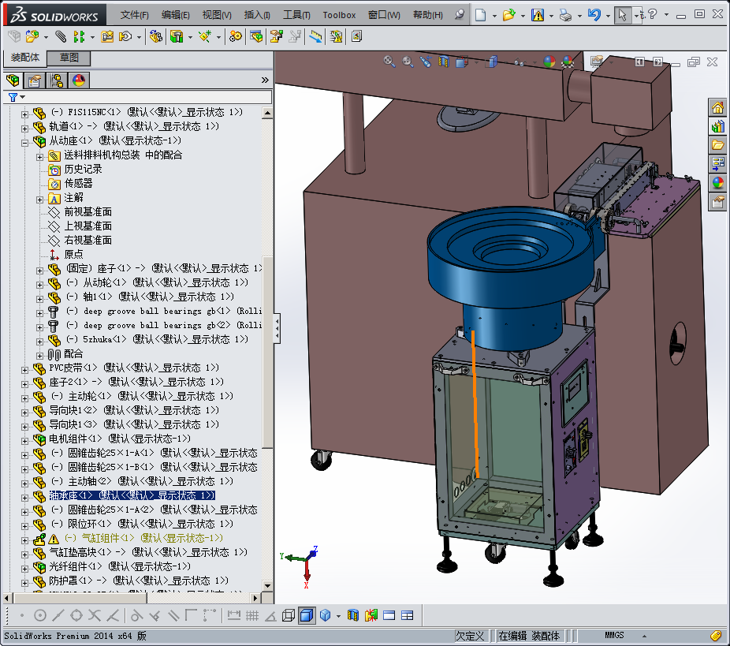Click the Edit Appearance color ball icon
The height and width of the screenshot is (646, 730).
tap(549, 62)
